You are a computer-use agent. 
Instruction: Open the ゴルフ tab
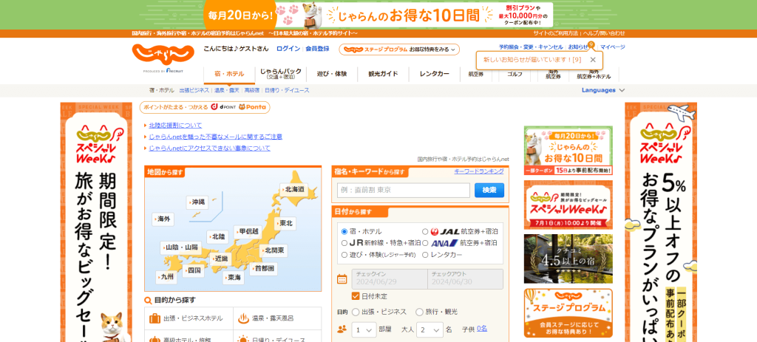click(515, 75)
